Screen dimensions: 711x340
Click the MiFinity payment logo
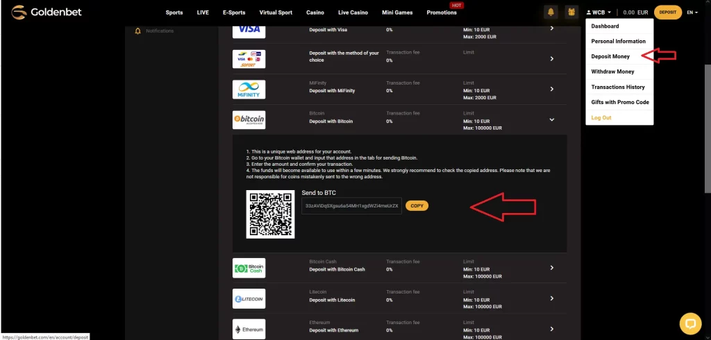coord(249,90)
